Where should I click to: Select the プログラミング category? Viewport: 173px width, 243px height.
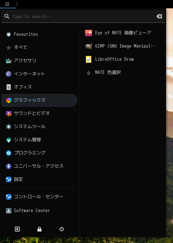(39, 153)
